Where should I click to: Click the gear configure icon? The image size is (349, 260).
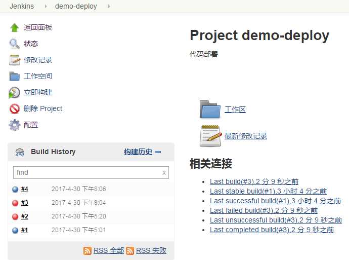[15, 125]
